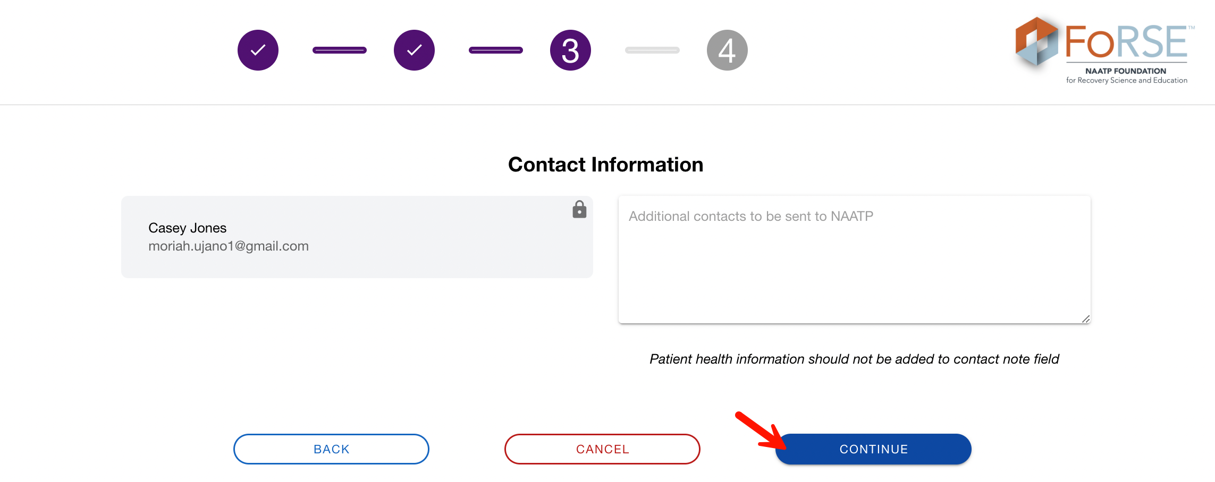Click the lock icon on contact card
1215x482 pixels.
coord(579,209)
